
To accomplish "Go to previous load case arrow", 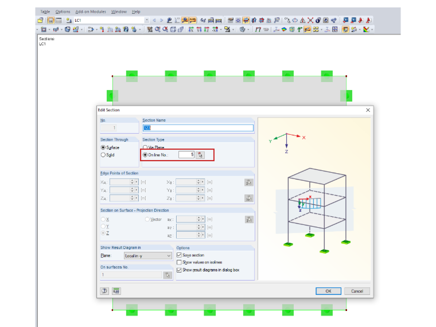I will point(154,20).
